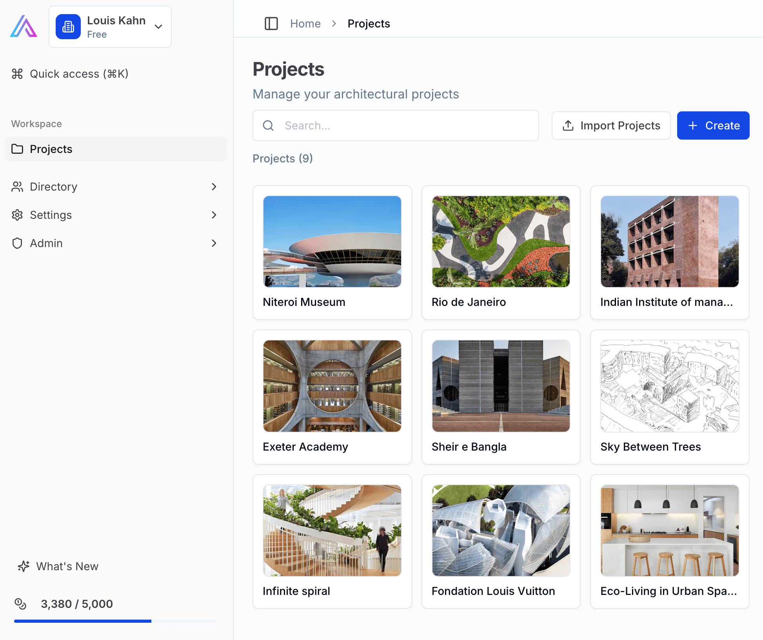Screen dimensions: 763x640
Task: Click the plus icon on Create
Action: [x=693, y=125]
